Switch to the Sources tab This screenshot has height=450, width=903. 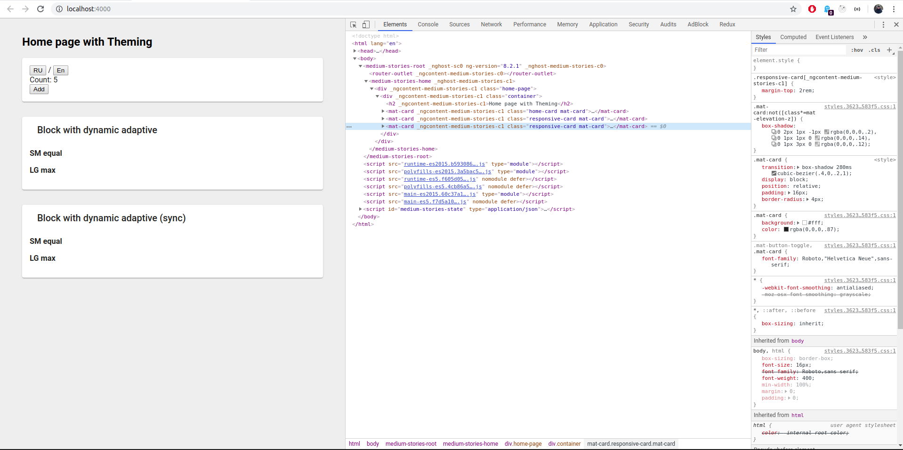tap(460, 24)
